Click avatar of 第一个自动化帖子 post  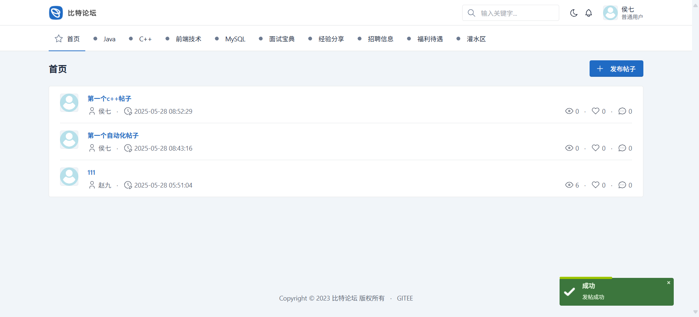[69, 140]
